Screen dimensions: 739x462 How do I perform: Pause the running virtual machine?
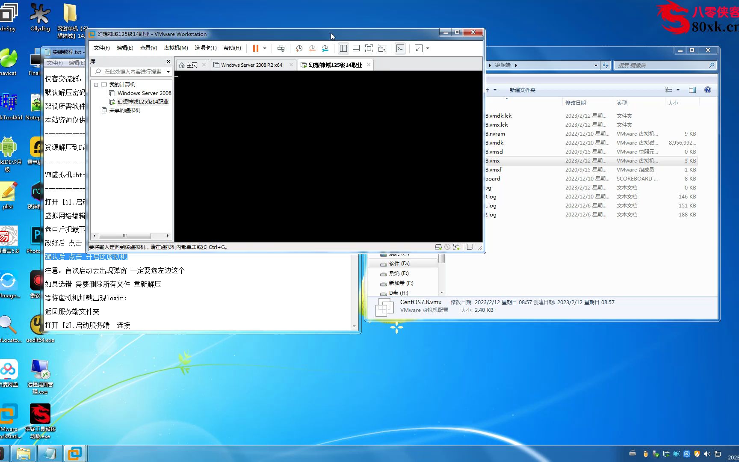pos(255,48)
